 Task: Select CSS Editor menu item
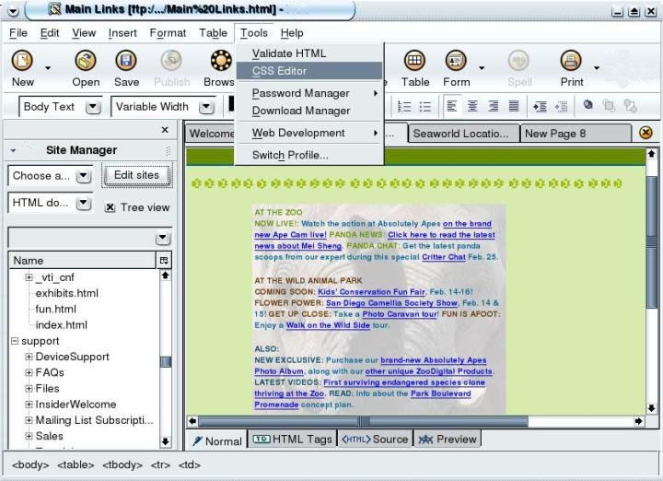(309, 71)
